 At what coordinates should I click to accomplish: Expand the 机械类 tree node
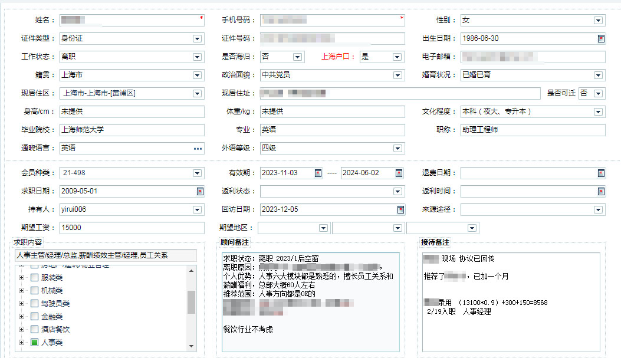(22, 291)
